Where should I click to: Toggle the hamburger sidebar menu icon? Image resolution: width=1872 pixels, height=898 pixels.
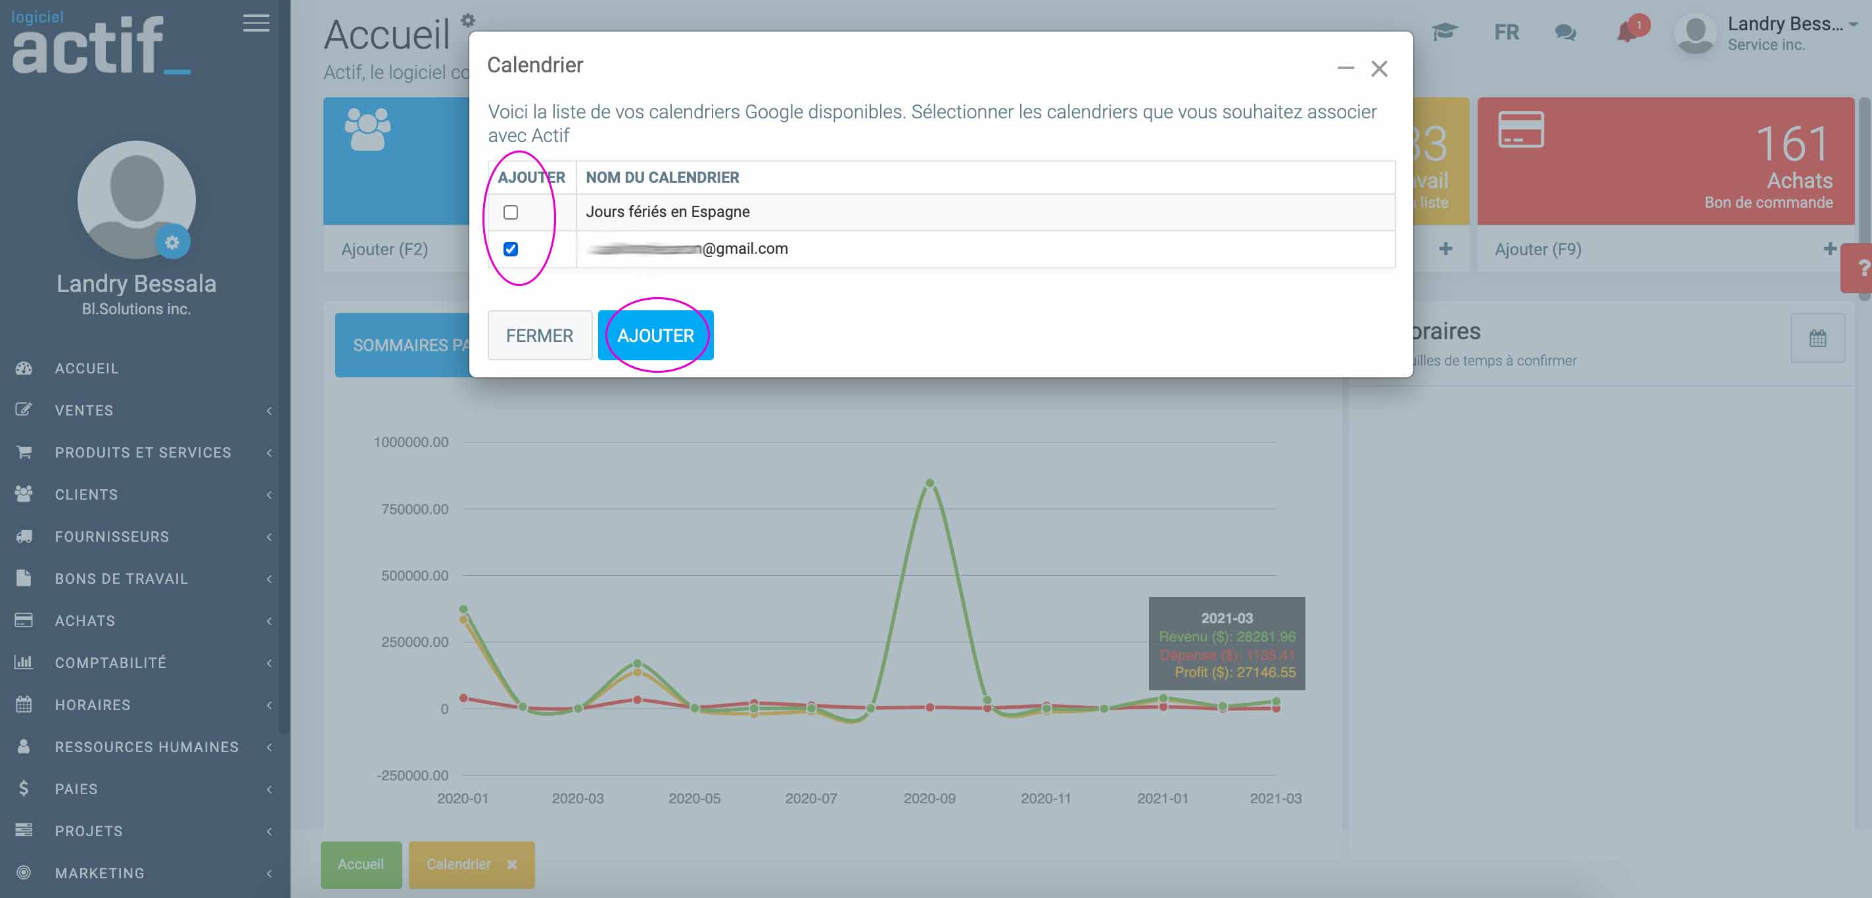pos(256,23)
